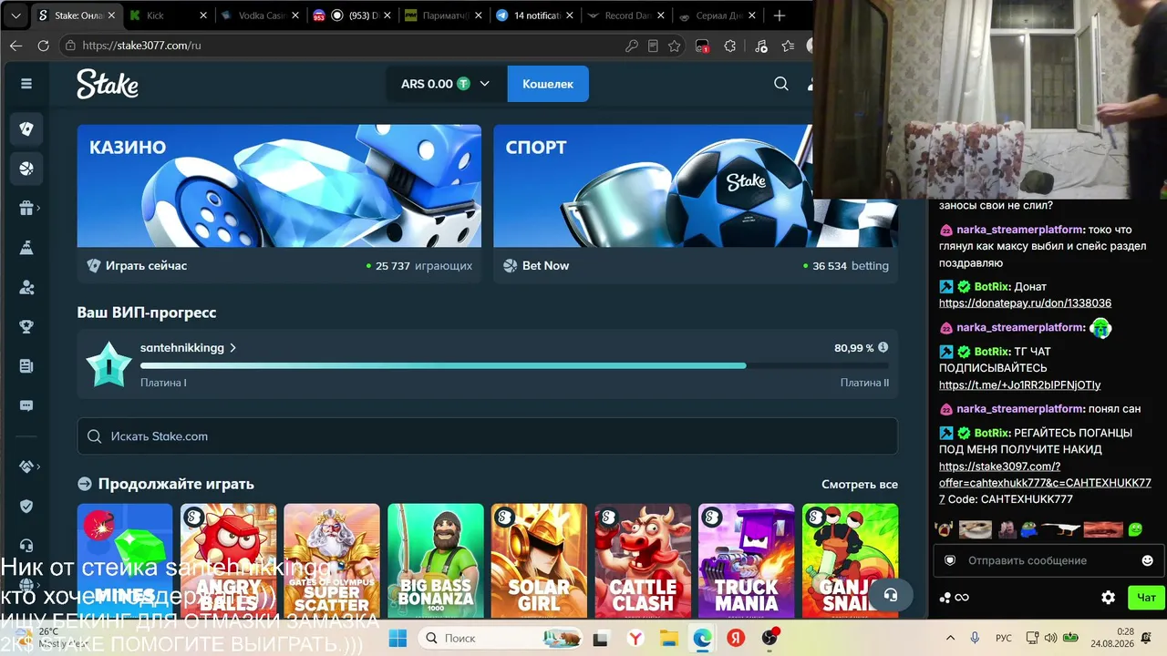Image resolution: width=1167 pixels, height=656 pixels.
Task: Switch to the Kick tab
Action: (169, 15)
